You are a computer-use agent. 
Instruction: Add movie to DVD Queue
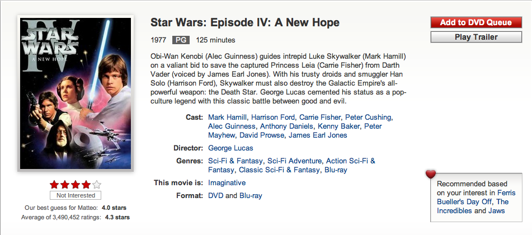coord(475,23)
